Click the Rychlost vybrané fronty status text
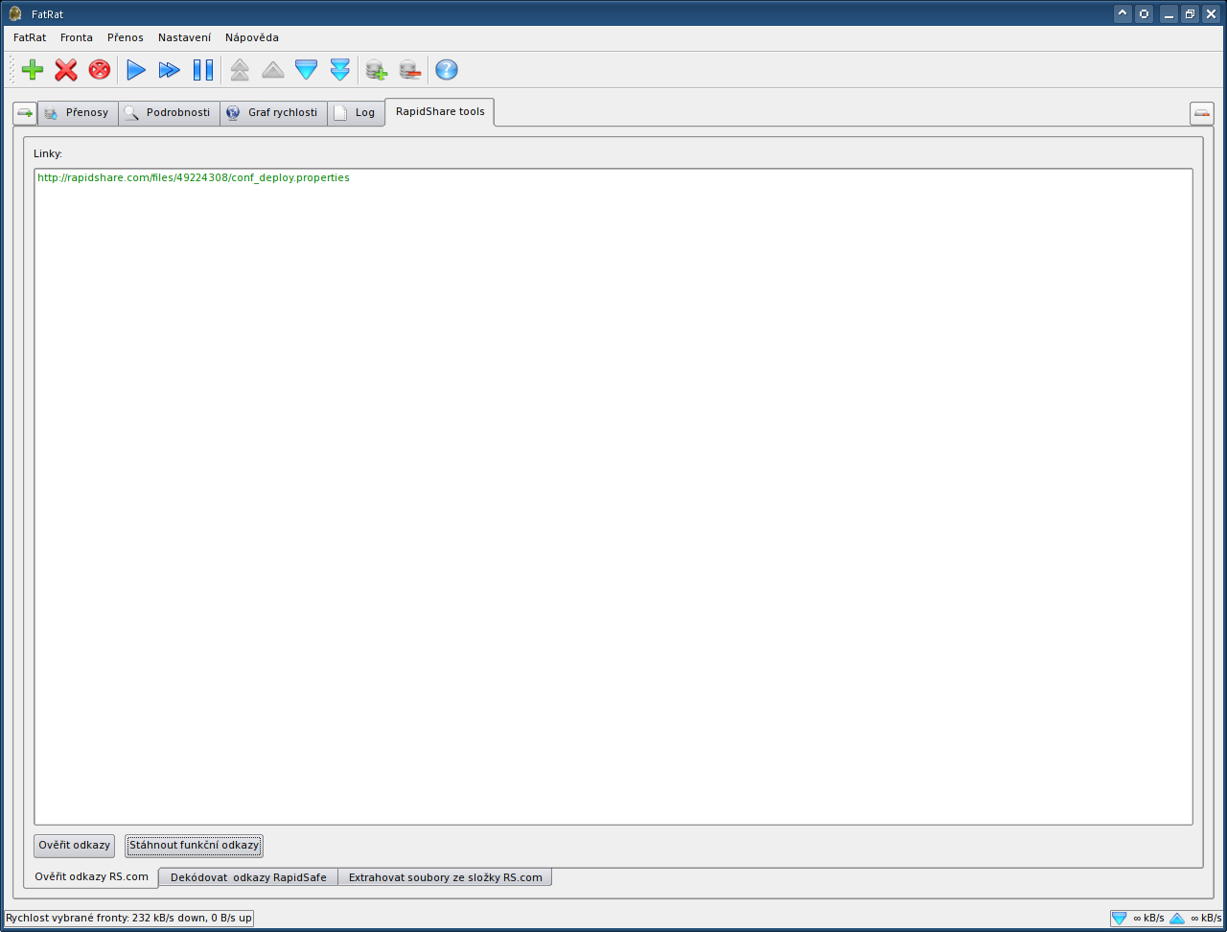Viewport: 1227px width, 932px height. [x=129, y=919]
